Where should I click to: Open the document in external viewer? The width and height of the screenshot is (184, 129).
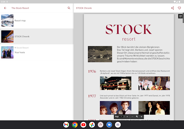pyautogui.click(x=180, y=16)
